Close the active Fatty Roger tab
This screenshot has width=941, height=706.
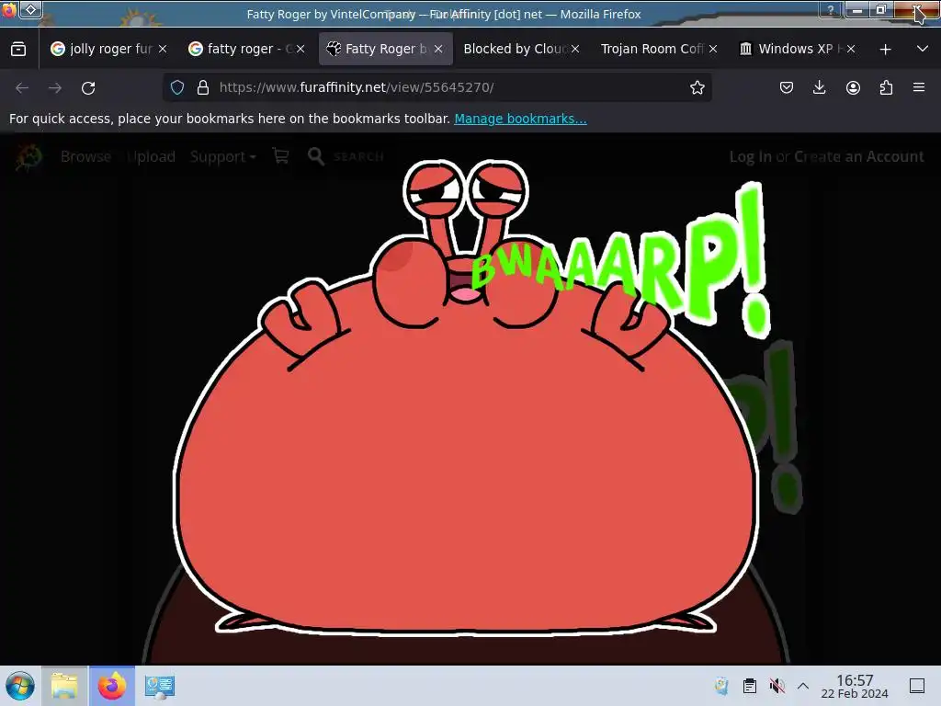point(438,50)
